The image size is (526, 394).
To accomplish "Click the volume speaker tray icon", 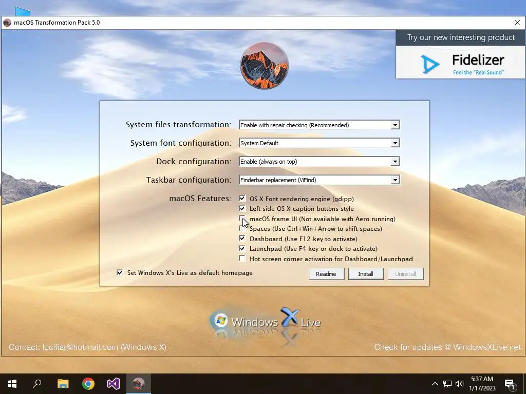I will [x=459, y=384].
